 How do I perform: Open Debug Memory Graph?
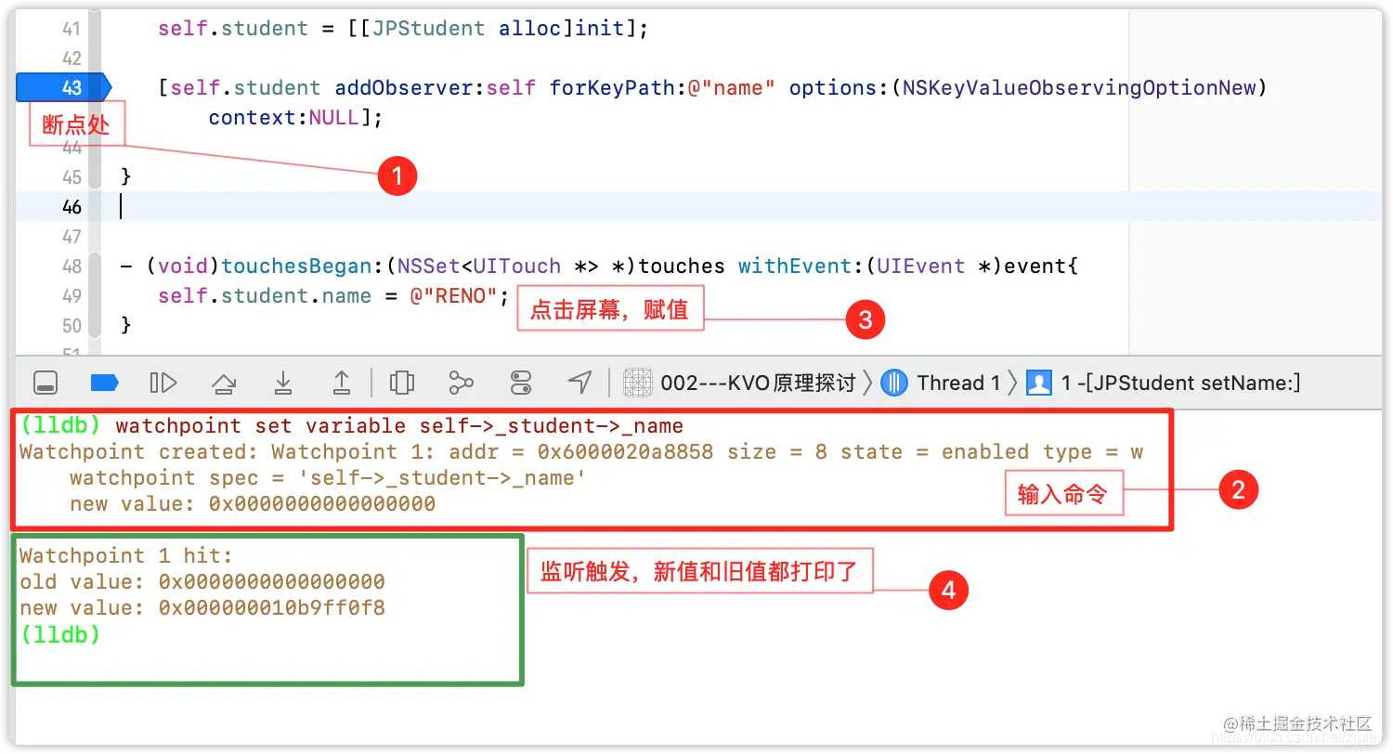coord(461,382)
